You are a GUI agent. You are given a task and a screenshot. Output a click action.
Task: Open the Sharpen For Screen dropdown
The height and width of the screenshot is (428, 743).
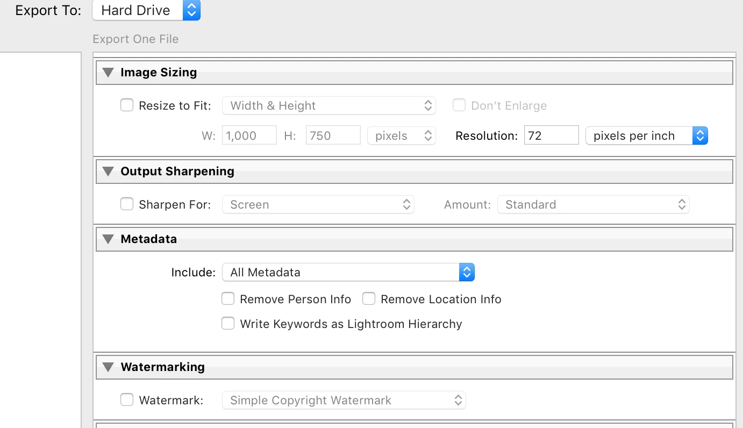(x=318, y=204)
